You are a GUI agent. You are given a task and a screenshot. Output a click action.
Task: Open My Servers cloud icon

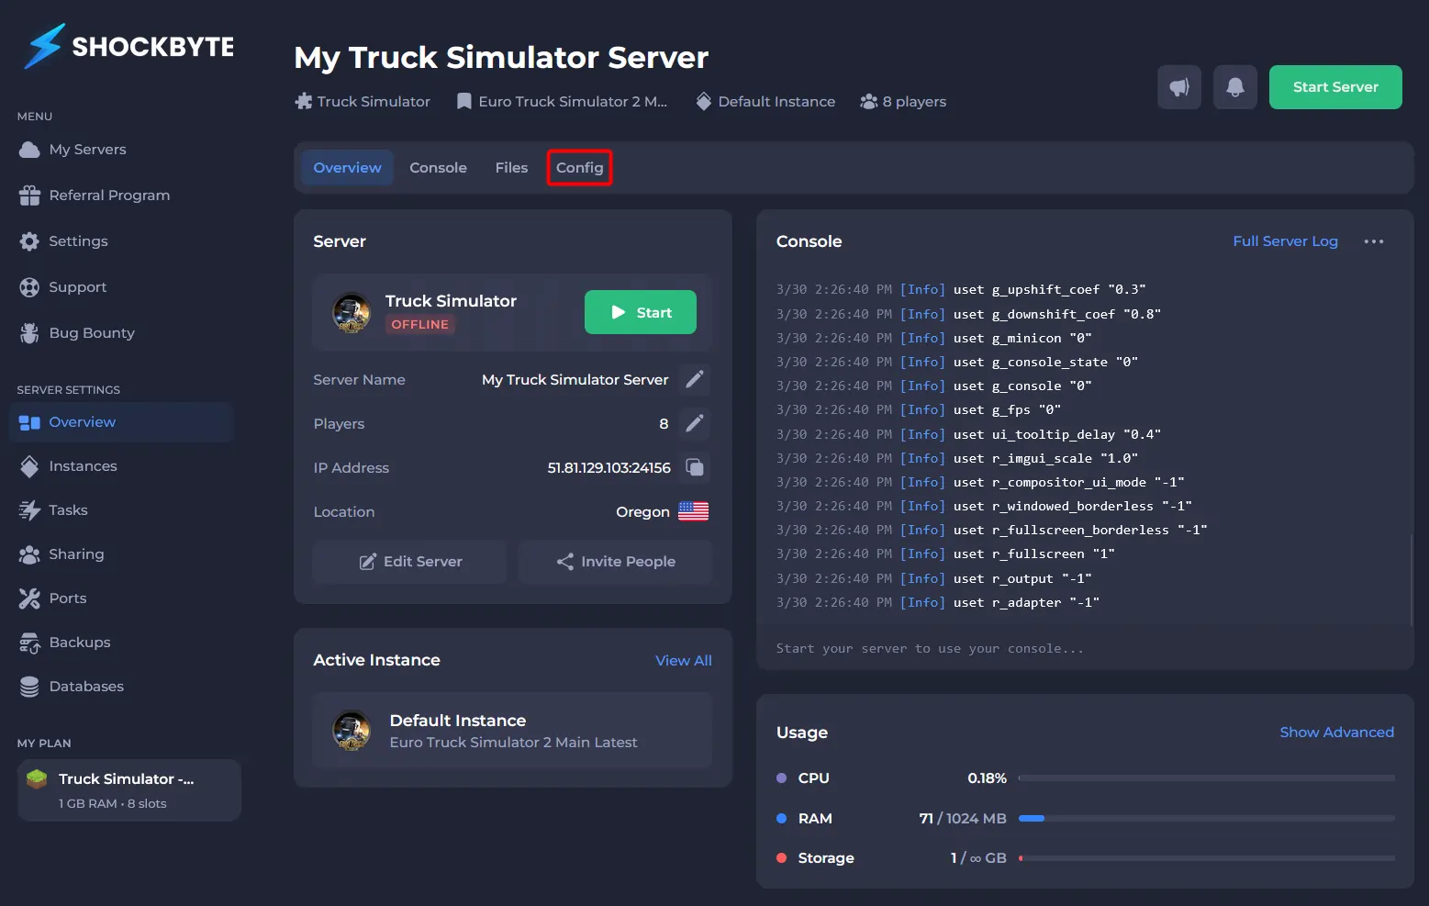pos(29,150)
